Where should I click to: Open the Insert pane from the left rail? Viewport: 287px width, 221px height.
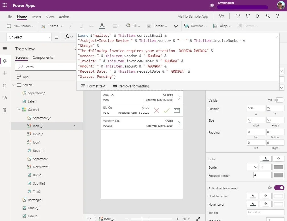(x=4, y=73)
